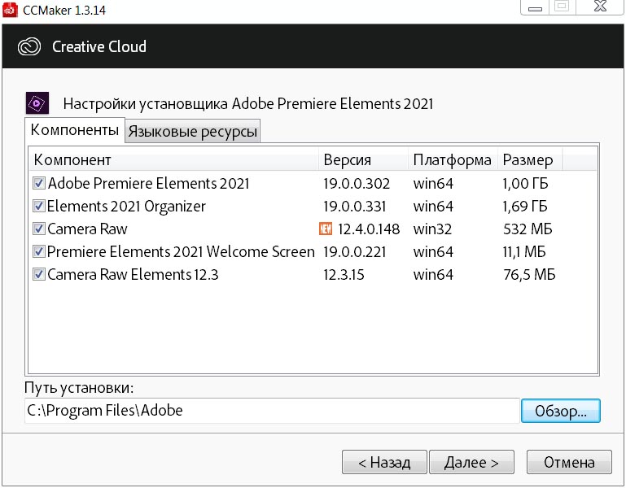Cancel setup with the Отмена button
The width and height of the screenshot is (626, 488).
[569, 463]
